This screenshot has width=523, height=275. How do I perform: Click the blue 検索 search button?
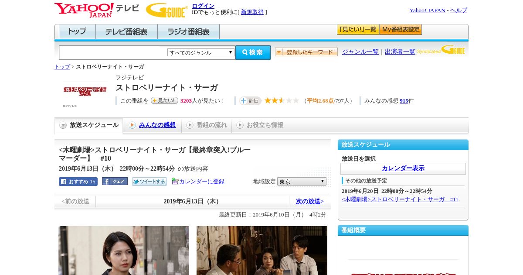click(253, 52)
